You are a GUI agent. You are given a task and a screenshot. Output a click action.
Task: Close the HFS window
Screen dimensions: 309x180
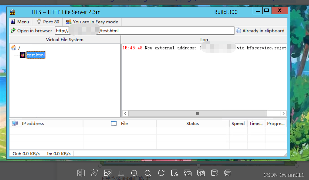pyautogui.click(x=280, y=11)
